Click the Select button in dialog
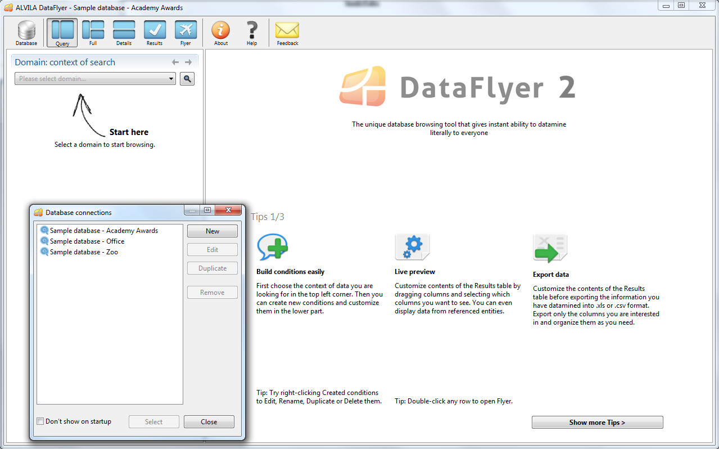Viewport: 719px width, 449px height. point(154,422)
